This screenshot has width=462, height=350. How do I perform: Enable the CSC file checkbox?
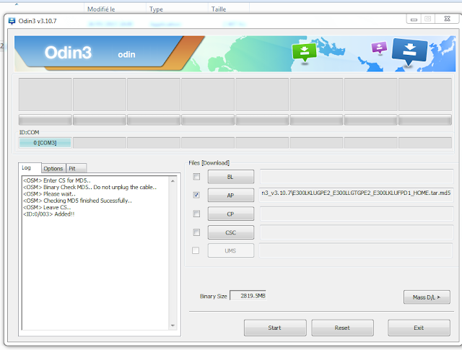pos(196,232)
